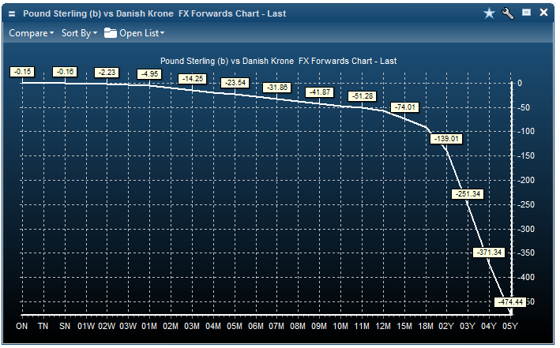
Task: Open the Sort By dropdown
Action: click(x=79, y=33)
